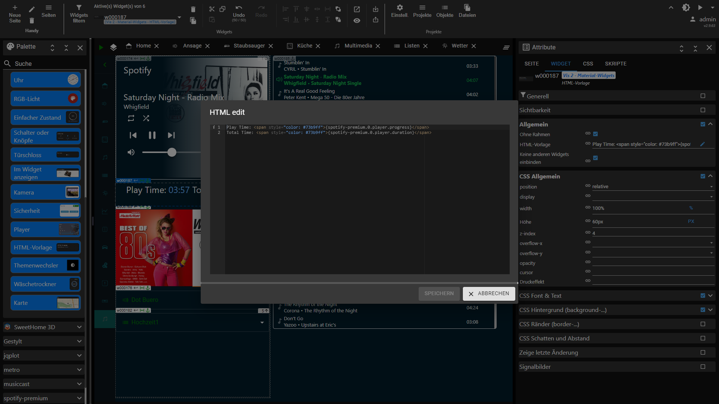Click the Undo arrow in toolbar
Viewport: 719px width, 404px height.
[x=239, y=8]
